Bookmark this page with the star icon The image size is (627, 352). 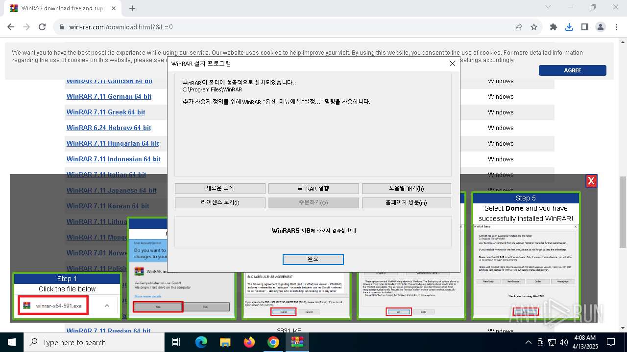[x=534, y=27]
